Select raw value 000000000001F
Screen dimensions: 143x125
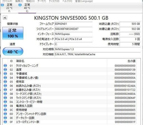[125, 122]
